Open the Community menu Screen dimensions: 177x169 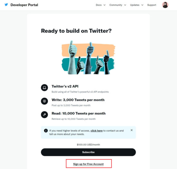(116, 5)
